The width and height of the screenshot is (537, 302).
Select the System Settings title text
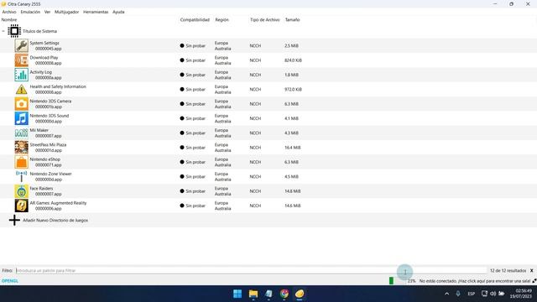pyautogui.click(x=44, y=43)
